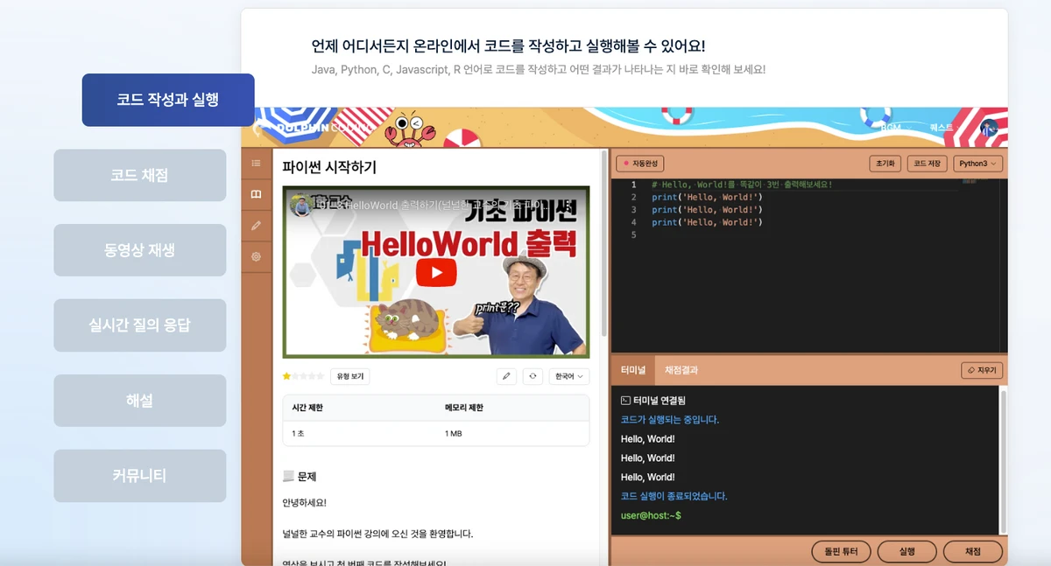Click the 퀘스트 link in the banner
1051x566 pixels.
(942, 128)
